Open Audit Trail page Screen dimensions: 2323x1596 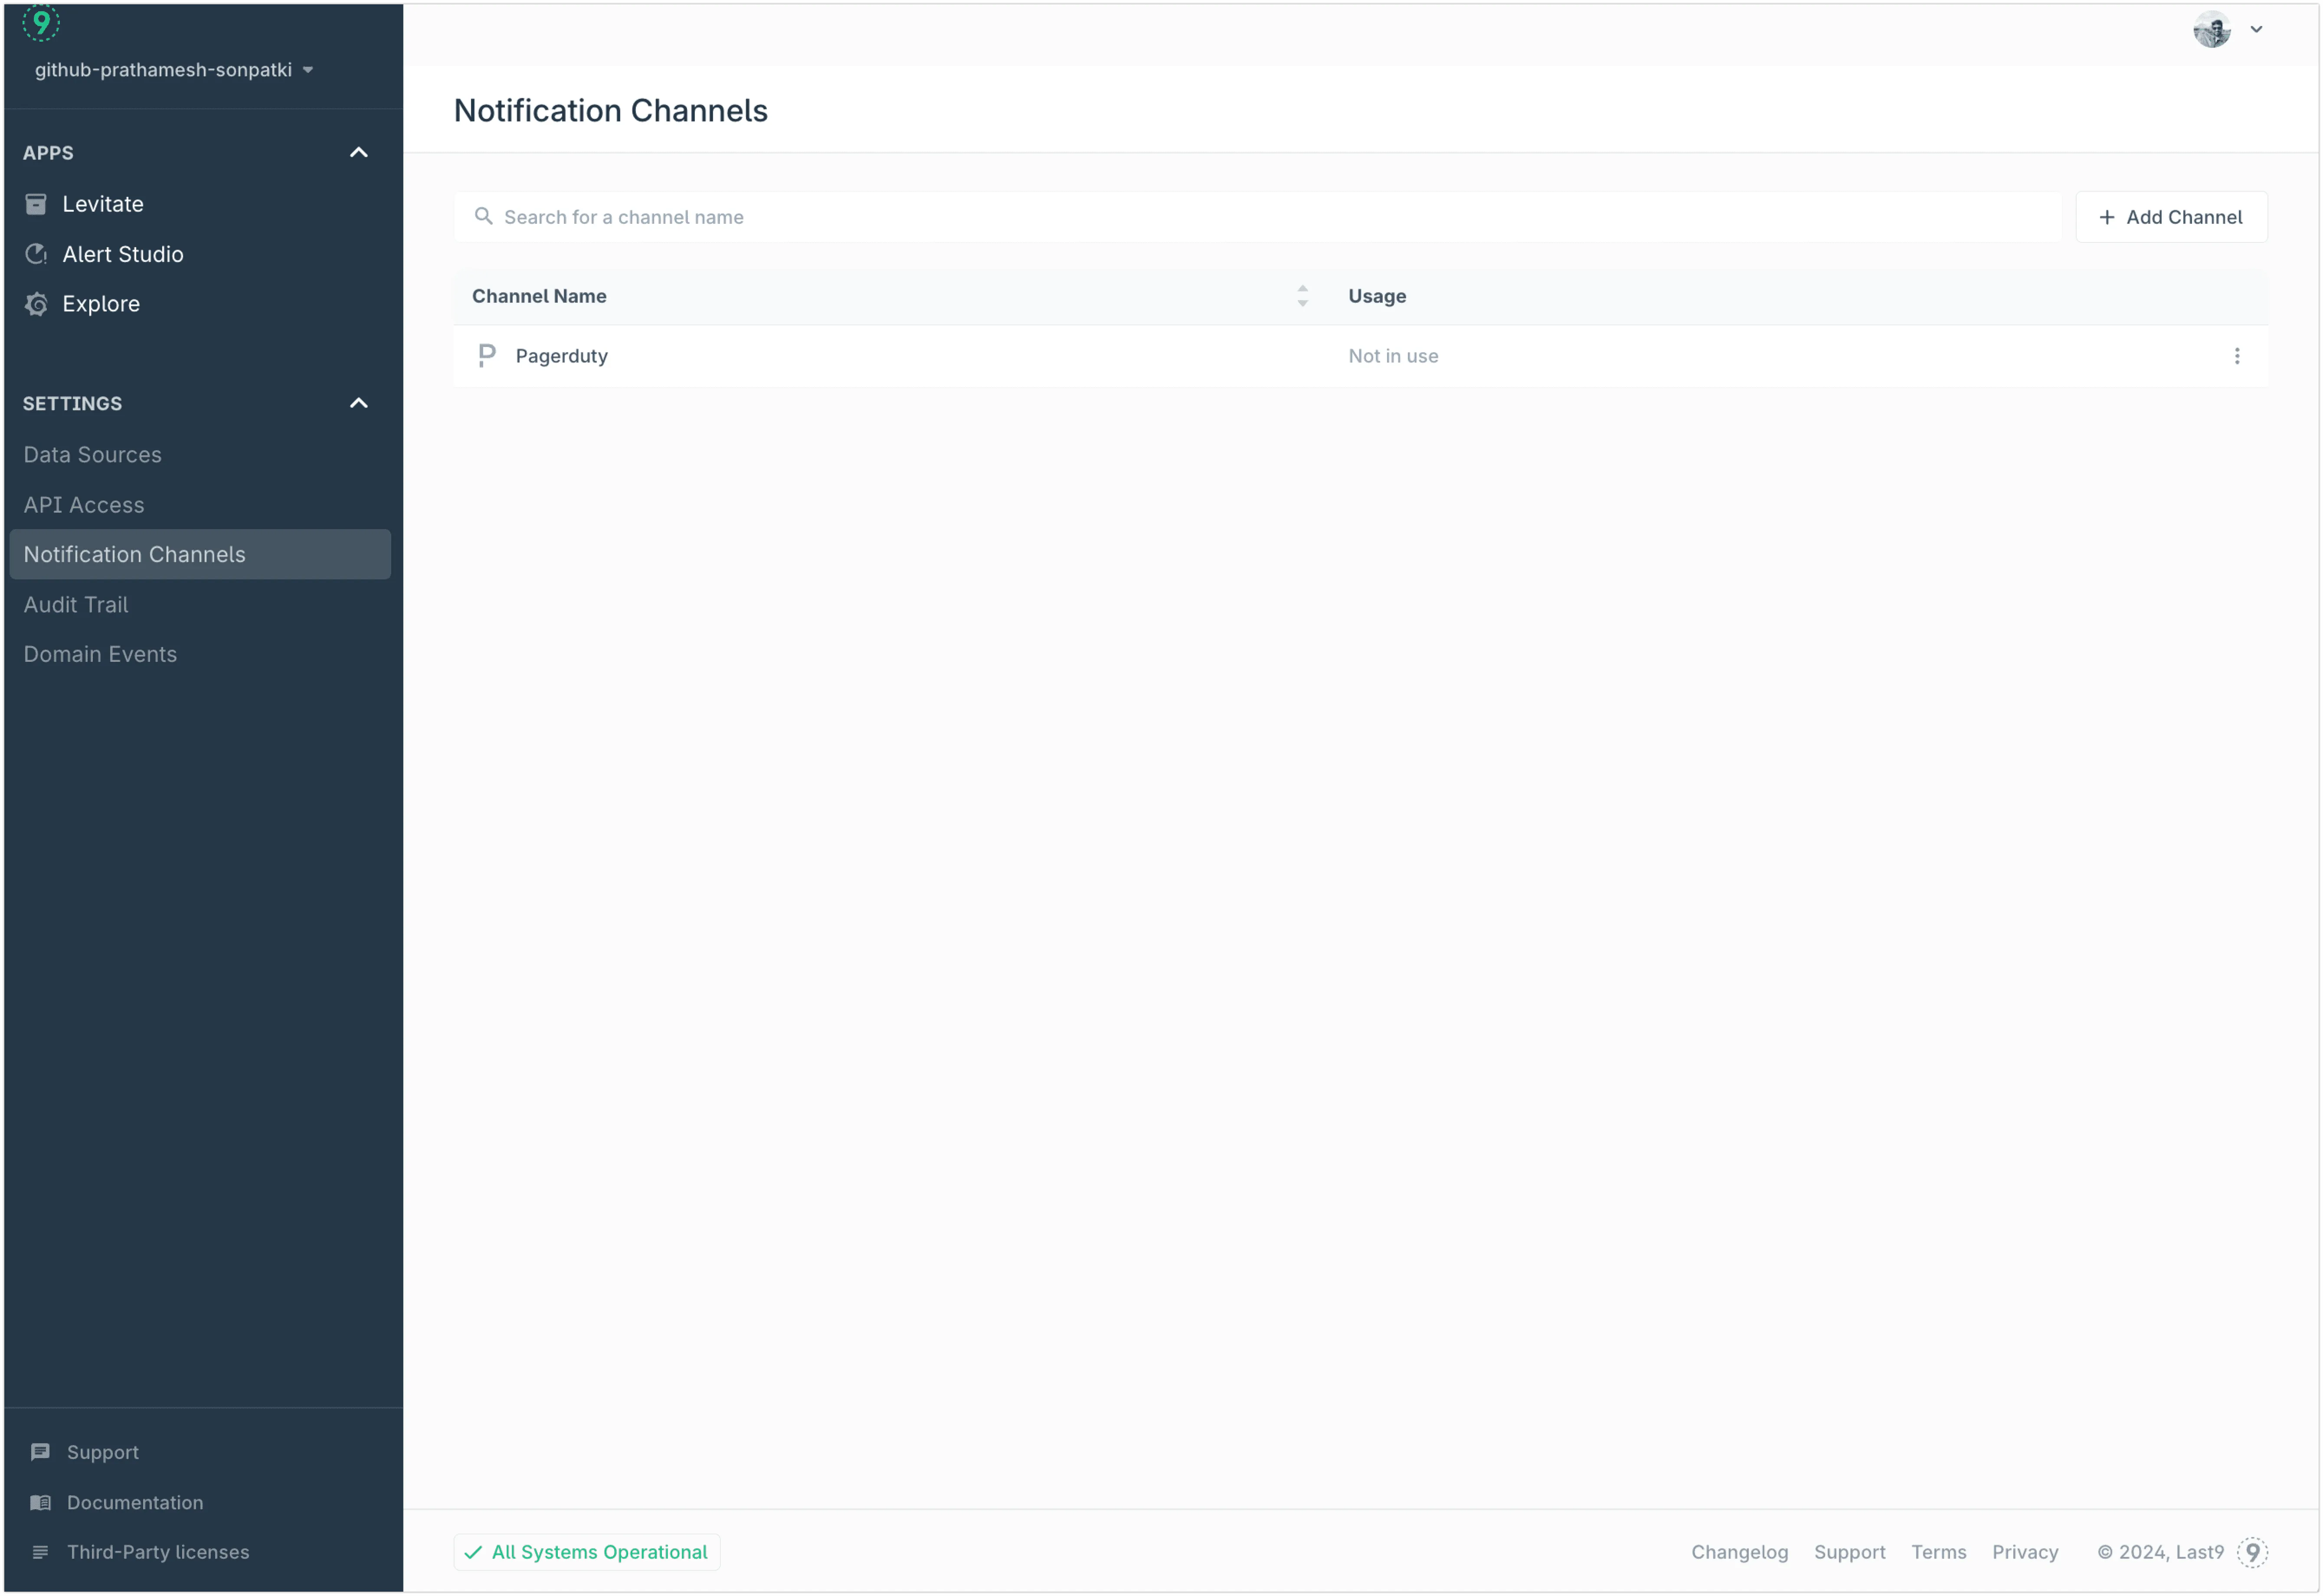pos(76,604)
